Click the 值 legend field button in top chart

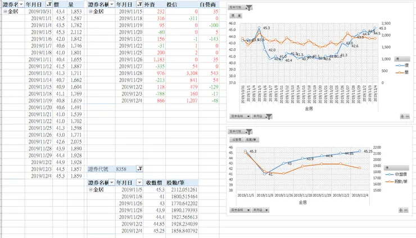pos(402,59)
